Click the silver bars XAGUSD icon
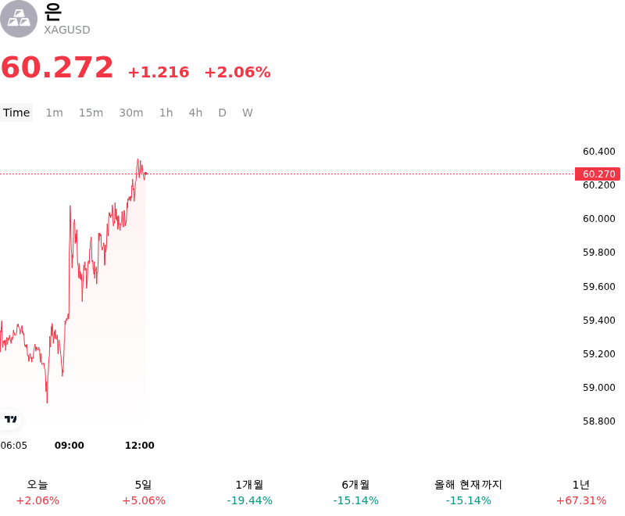 tap(18, 19)
